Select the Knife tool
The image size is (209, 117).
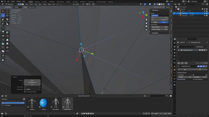(x=3, y=40)
